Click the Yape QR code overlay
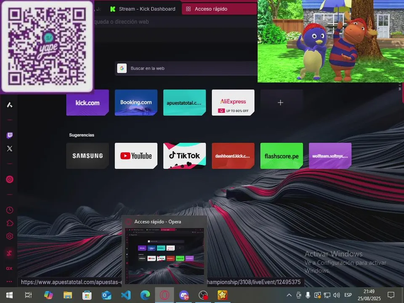This screenshot has width=404, height=303. coord(47,46)
